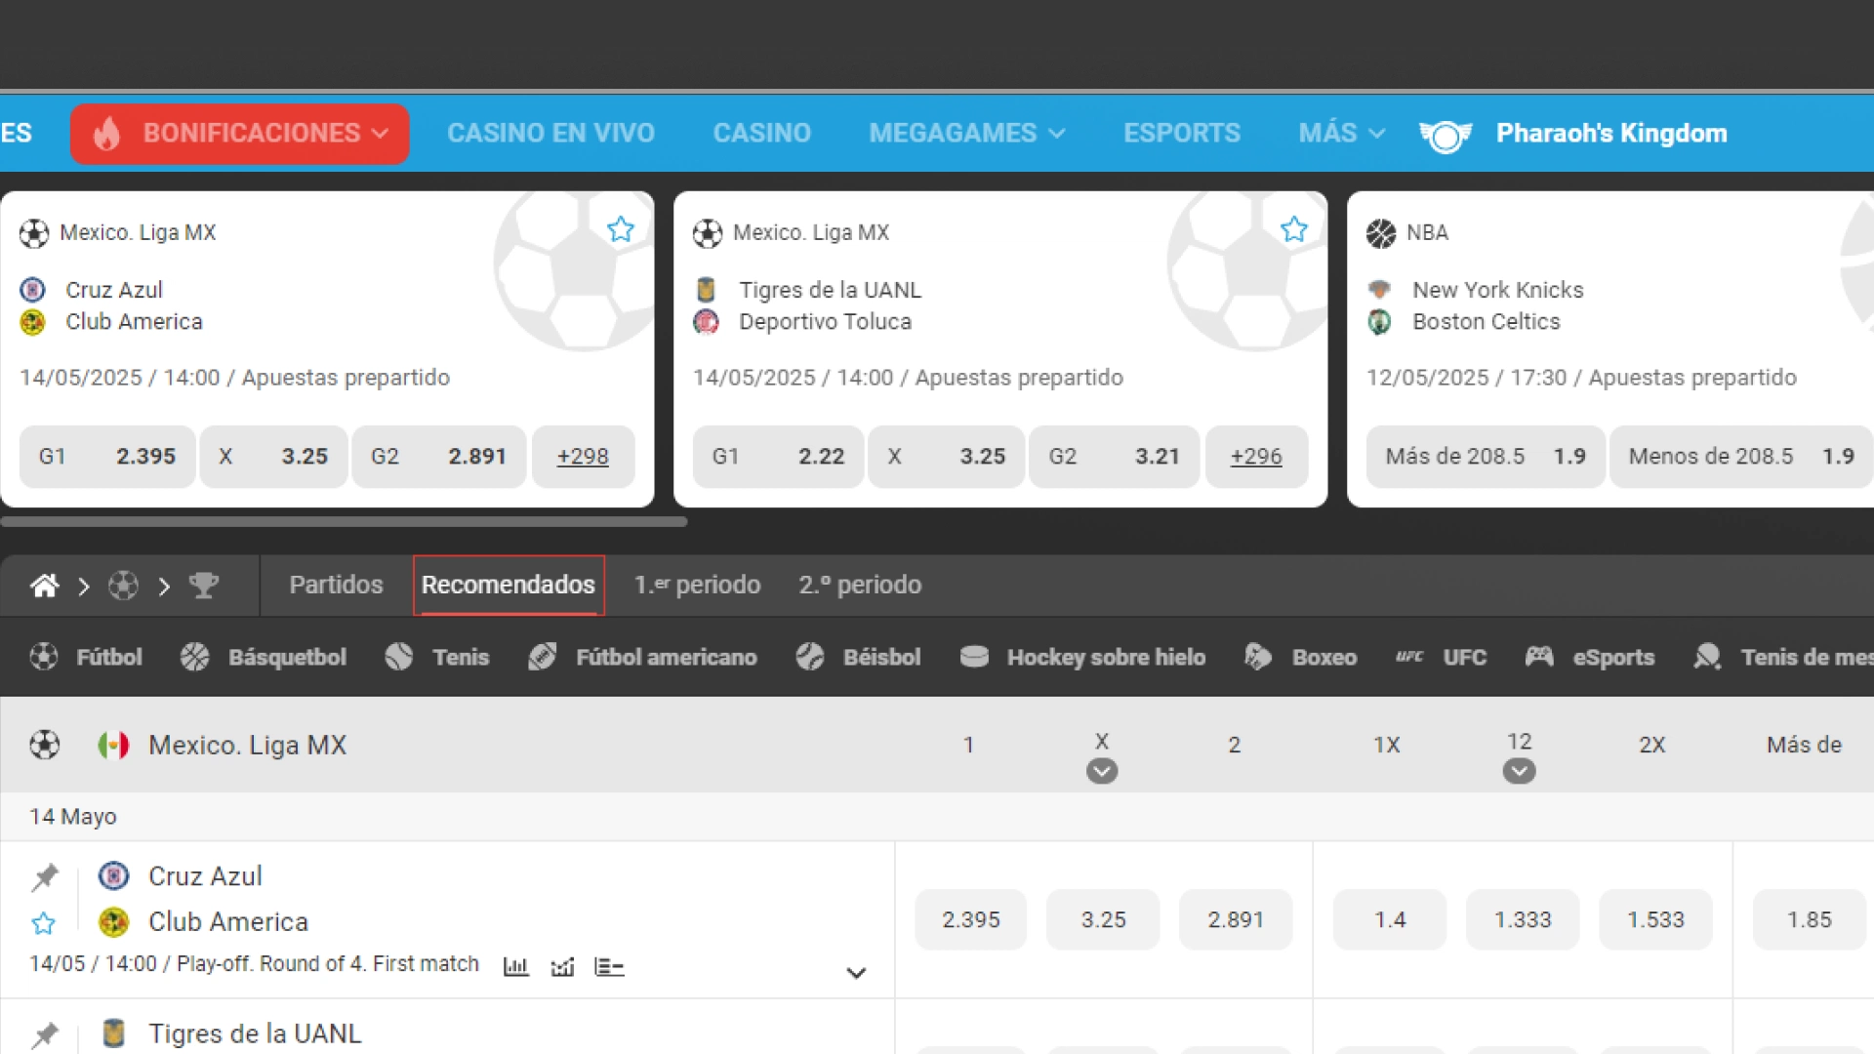Choose Fútbol sport filter
Viewport: 1874px width, 1054px height.
point(86,657)
